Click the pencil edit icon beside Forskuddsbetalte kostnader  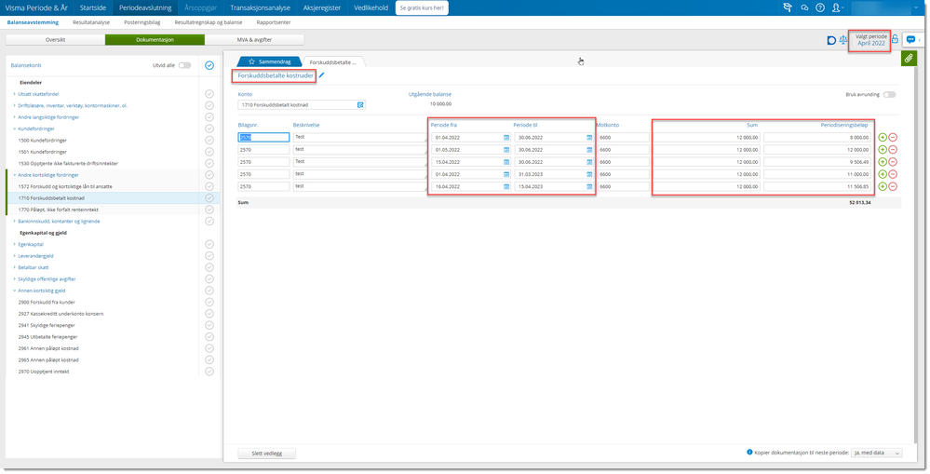coord(321,75)
